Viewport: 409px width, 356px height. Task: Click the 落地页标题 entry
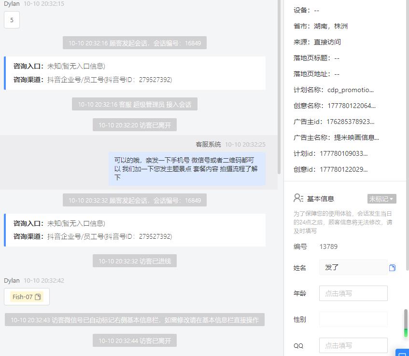[x=316, y=58]
